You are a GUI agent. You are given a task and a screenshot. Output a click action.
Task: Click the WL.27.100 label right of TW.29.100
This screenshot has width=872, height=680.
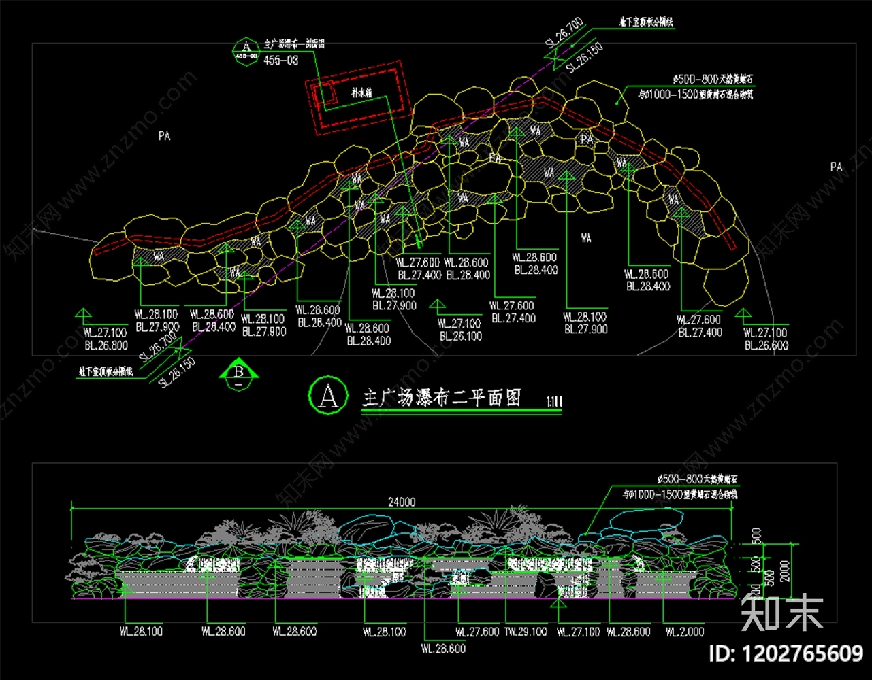click(x=579, y=632)
